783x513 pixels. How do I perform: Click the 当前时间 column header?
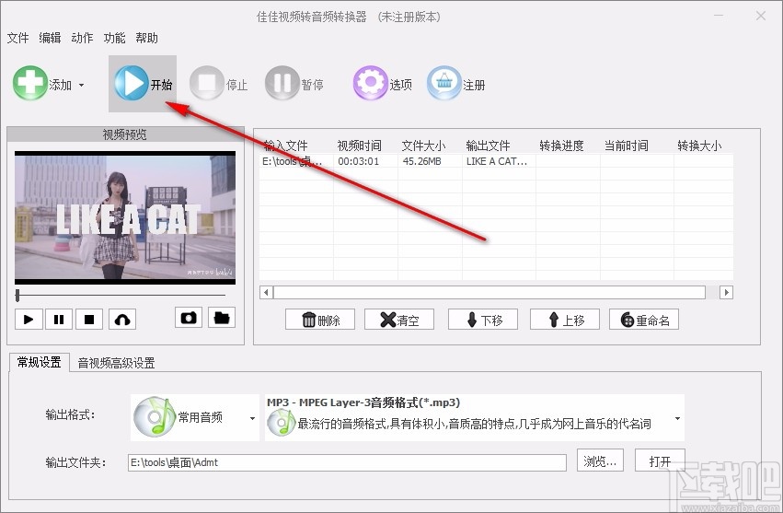coord(627,146)
